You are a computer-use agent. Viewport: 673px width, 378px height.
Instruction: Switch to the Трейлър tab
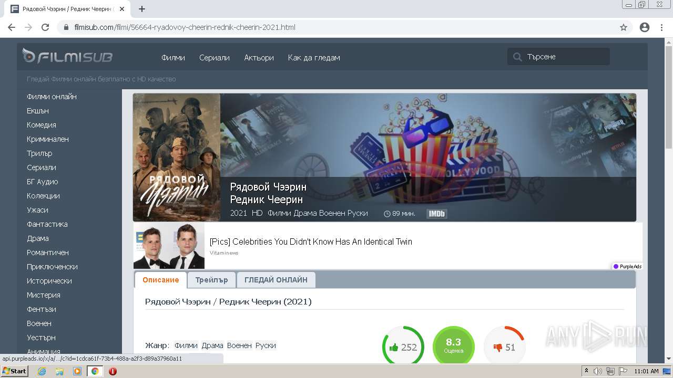coord(211,280)
